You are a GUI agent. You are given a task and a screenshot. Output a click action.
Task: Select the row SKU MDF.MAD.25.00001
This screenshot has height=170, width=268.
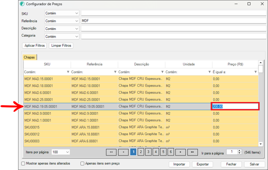(x=141, y=100)
